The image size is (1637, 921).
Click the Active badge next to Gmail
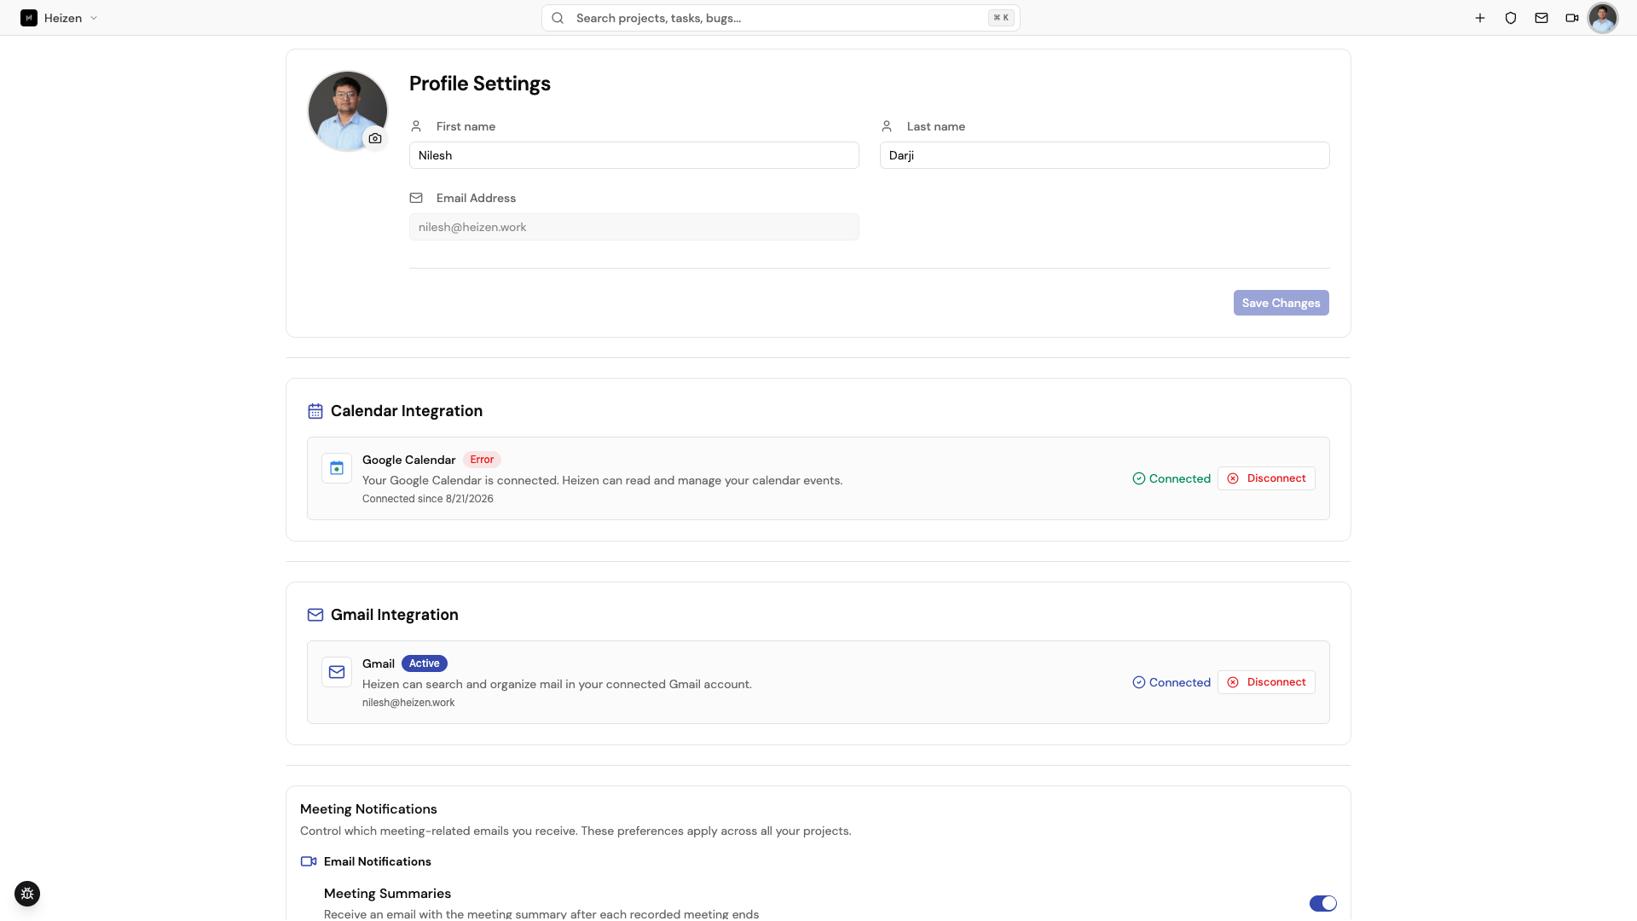pos(425,663)
